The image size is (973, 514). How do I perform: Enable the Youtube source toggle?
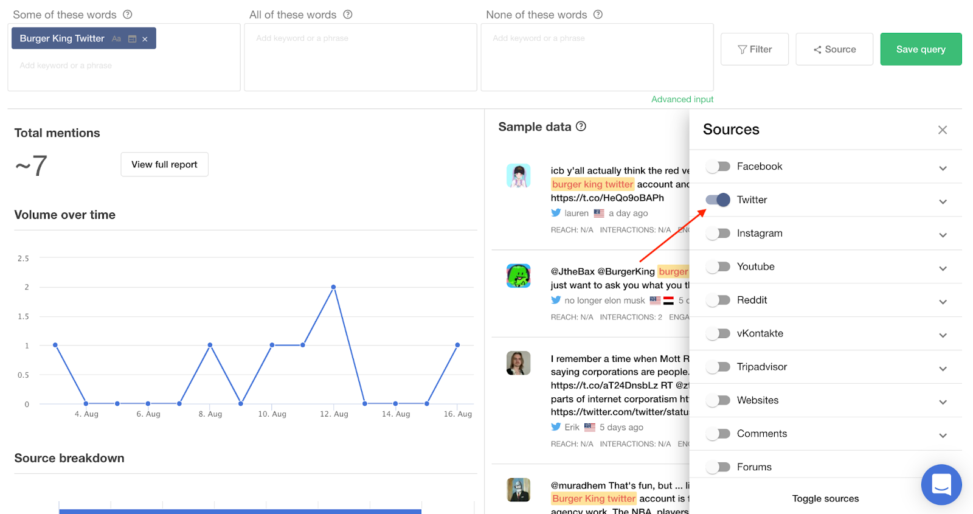pyautogui.click(x=718, y=267)
